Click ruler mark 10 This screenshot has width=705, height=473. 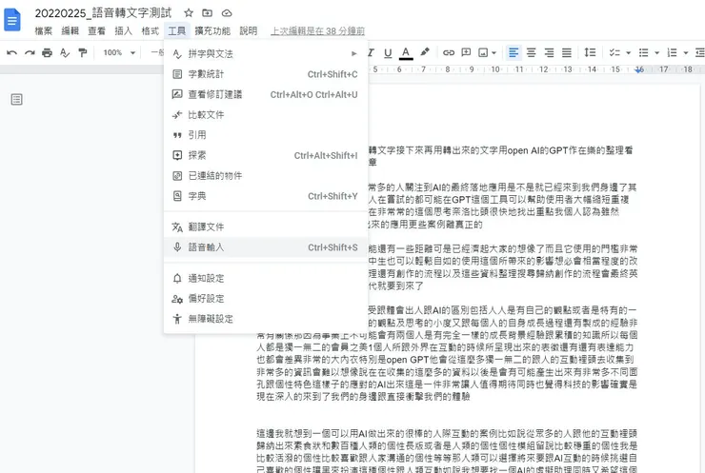coord(495,69)
